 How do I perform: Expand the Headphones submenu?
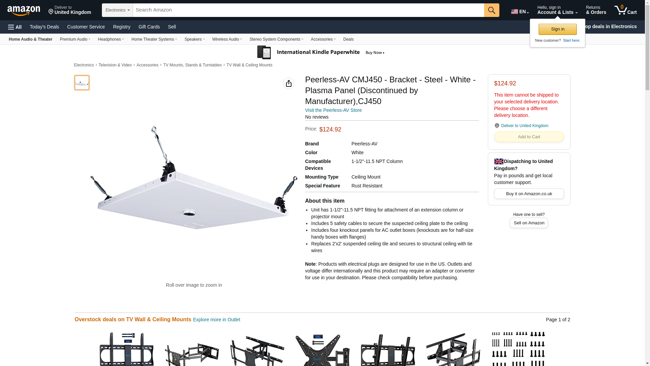pos(111,39)
